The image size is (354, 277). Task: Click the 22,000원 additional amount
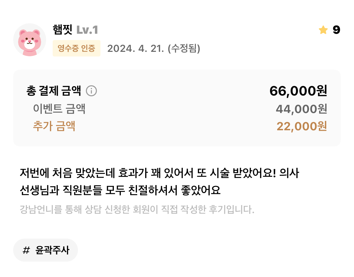302,126
